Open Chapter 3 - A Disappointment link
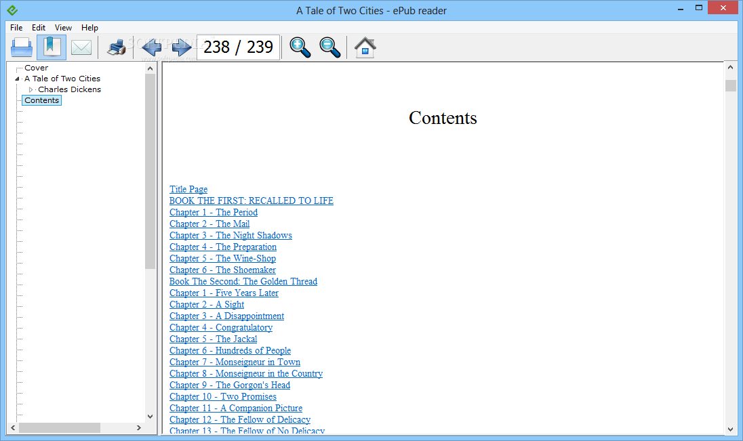Viewport: 743px width, 441px height. (227, 316)
